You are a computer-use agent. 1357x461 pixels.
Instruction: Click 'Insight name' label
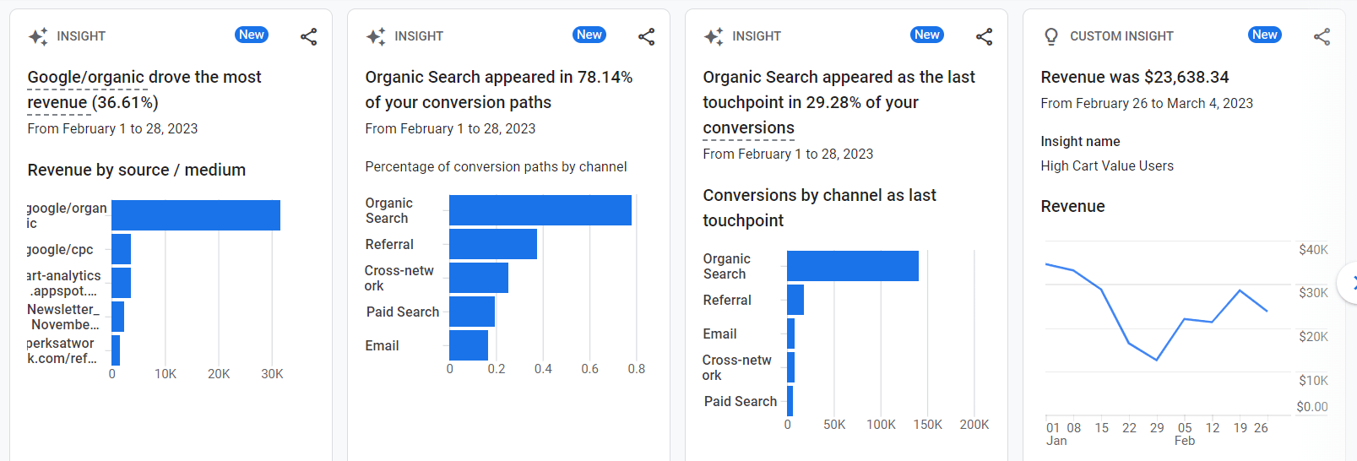tap(1080, 142)
